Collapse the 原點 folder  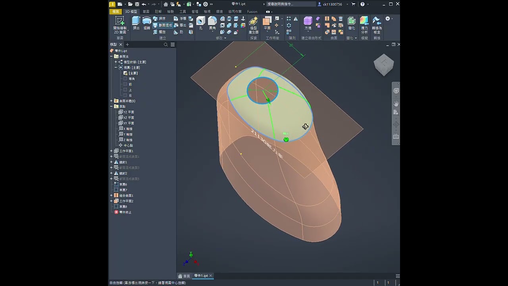112,106
